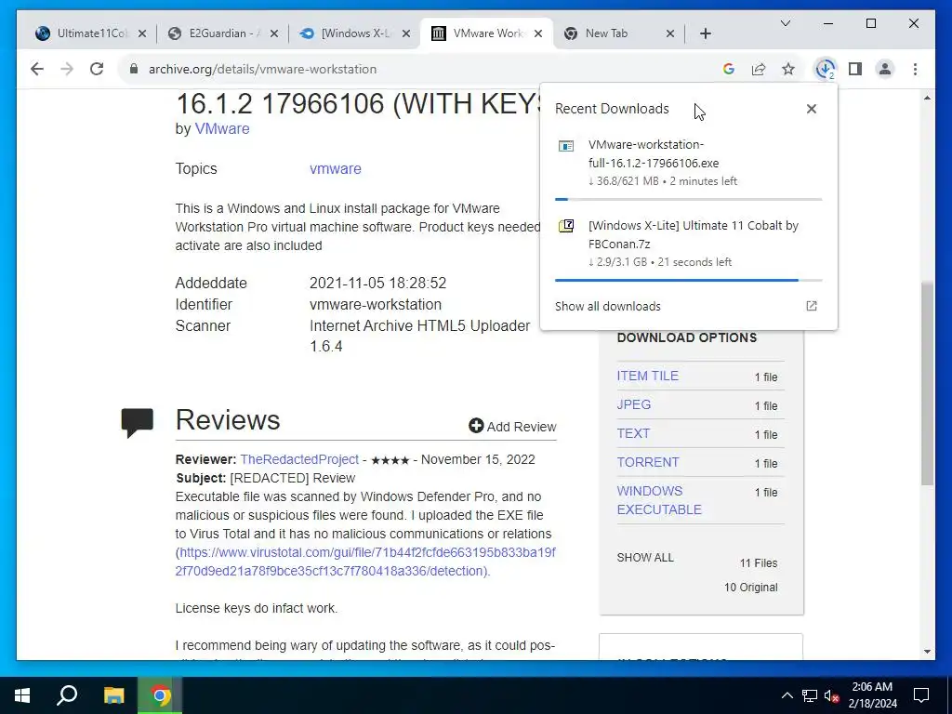
Task: Open the tab search dropdown arrow
Action: [785, 23]
